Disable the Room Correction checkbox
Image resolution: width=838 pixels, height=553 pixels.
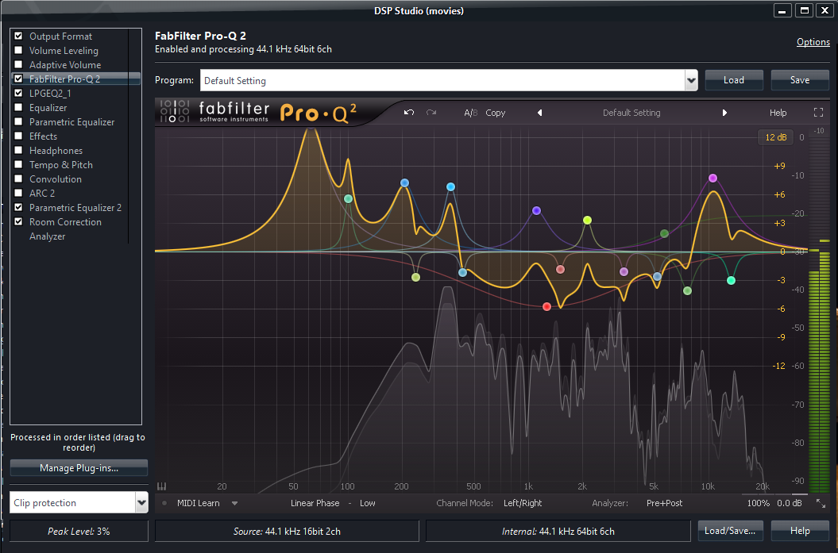click(x=18, y=221)
